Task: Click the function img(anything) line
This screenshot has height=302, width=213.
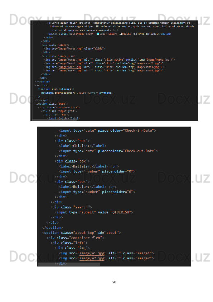Action: 56,89
